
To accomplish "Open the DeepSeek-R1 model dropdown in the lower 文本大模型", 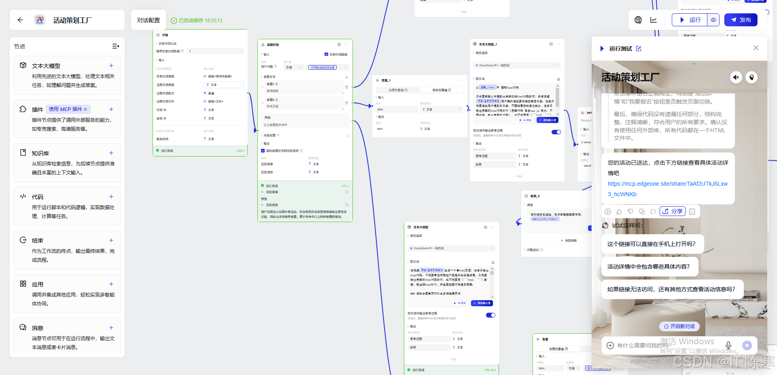I will pos(452,248).
